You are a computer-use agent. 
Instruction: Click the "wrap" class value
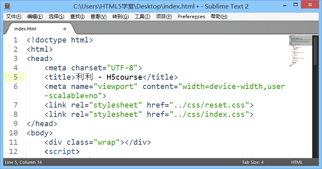[x=107, y=142]
